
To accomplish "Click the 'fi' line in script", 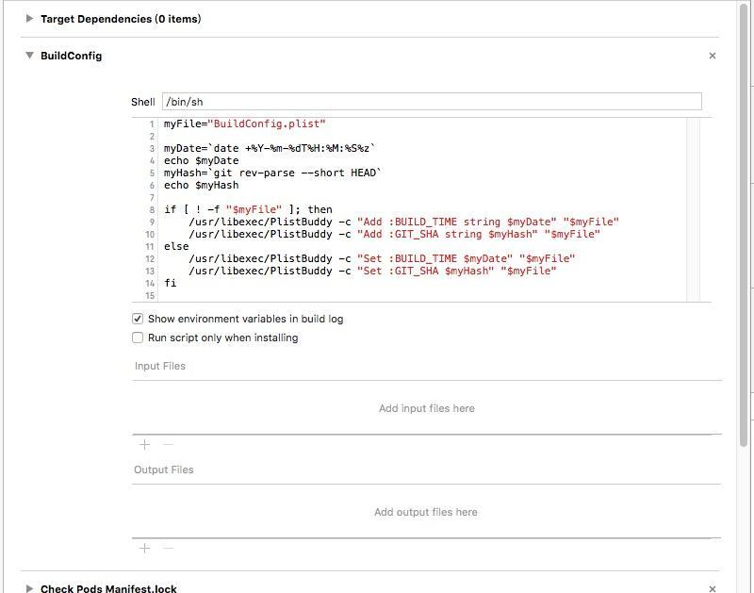I will (171, 283).
